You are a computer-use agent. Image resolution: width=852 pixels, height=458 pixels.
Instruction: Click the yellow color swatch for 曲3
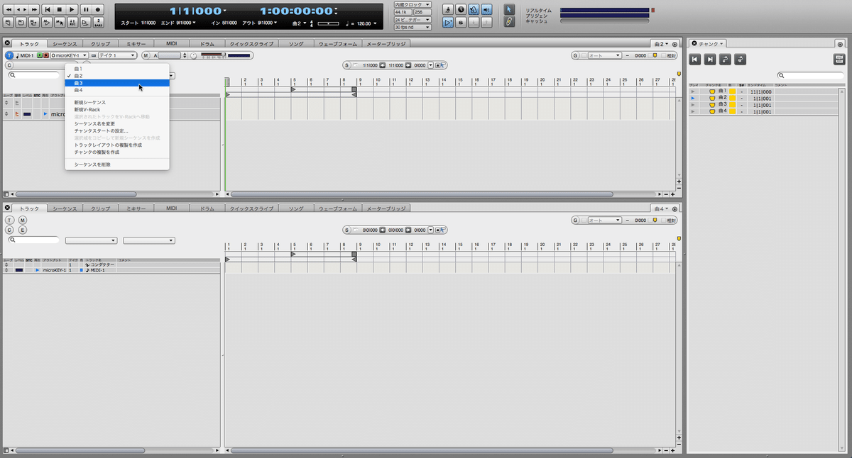[733, 105]
